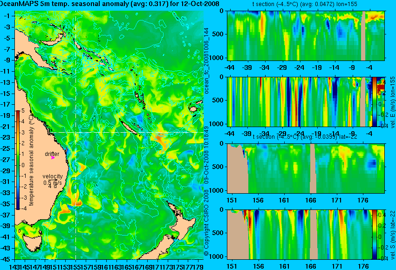Click the "5" value atop the temperature colorbar

coord(23,111)
